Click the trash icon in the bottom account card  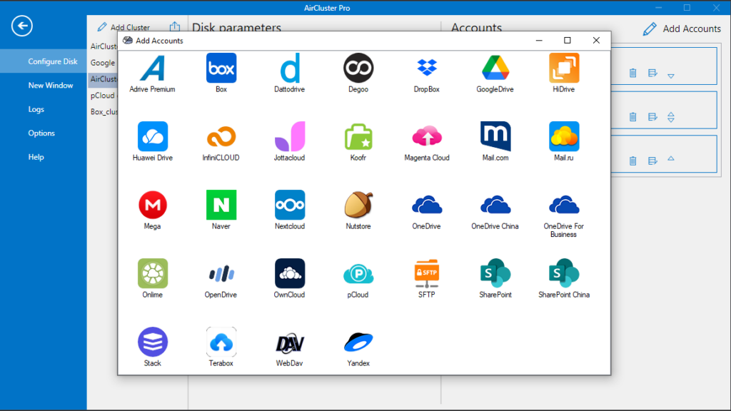point(632,161)
